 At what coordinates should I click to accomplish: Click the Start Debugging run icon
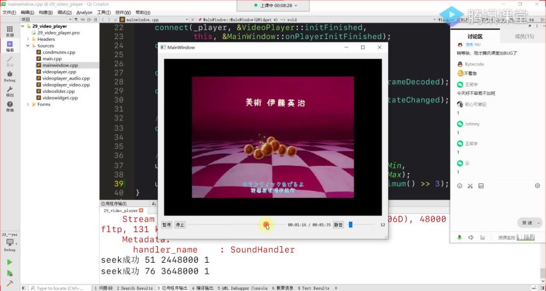tap(10, 273)
